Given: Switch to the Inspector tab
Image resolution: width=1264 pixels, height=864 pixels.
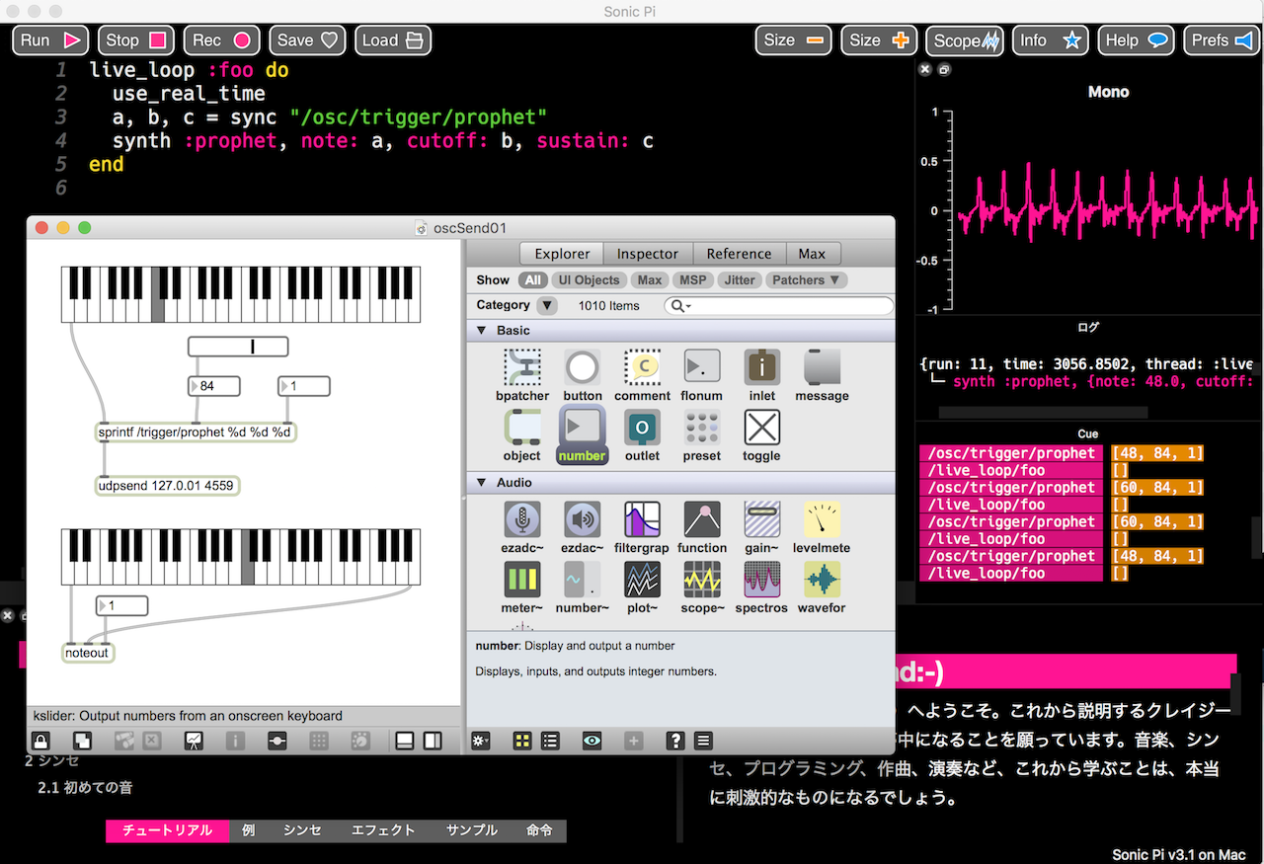Looking at the screenshot, I should [x=647, y=254].
